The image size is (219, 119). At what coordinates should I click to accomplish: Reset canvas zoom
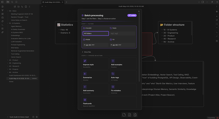217,20
